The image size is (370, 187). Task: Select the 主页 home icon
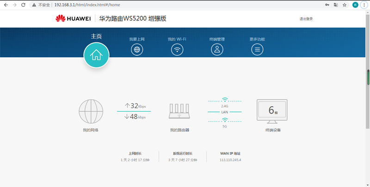tap(96, 55)
